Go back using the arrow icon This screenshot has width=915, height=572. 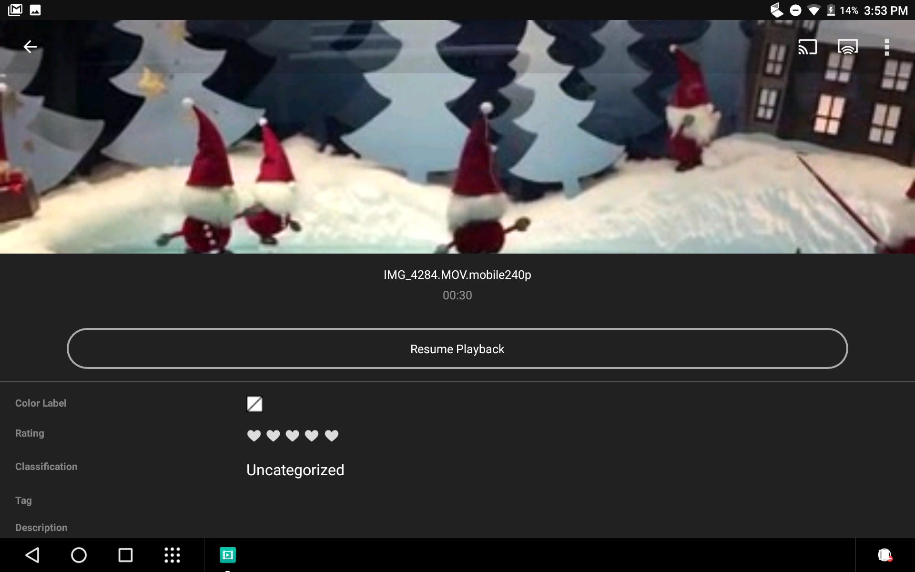[x=30, y=47]
